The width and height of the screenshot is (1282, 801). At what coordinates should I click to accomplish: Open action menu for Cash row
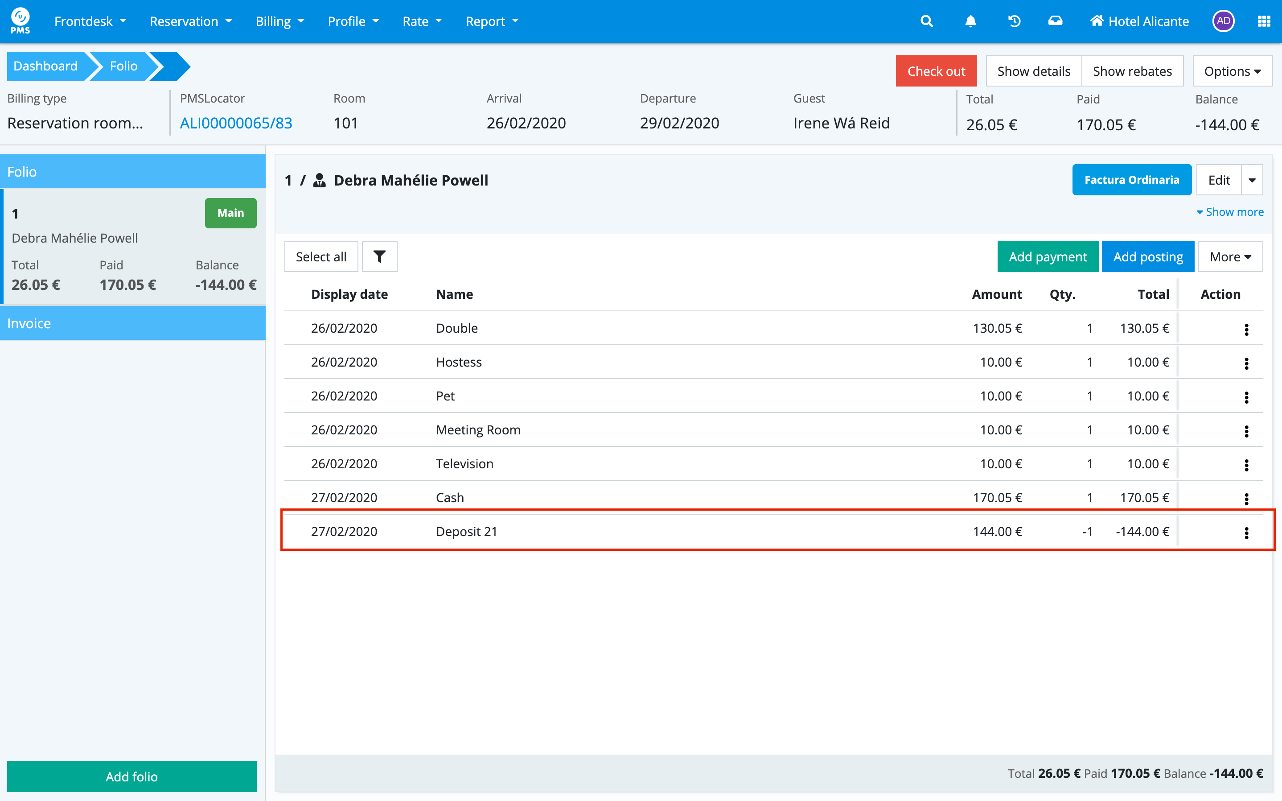click(x=1246, y=499)
